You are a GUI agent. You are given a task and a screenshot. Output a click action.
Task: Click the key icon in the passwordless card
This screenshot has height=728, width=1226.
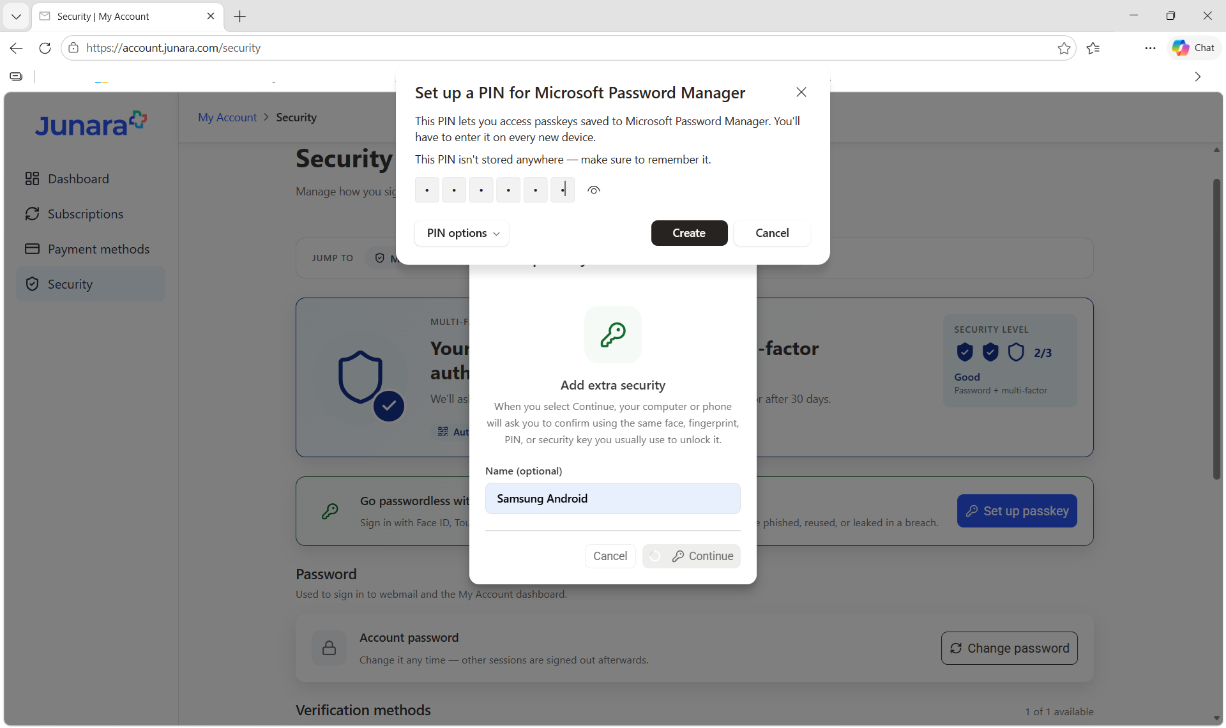[x=330, y=511]
